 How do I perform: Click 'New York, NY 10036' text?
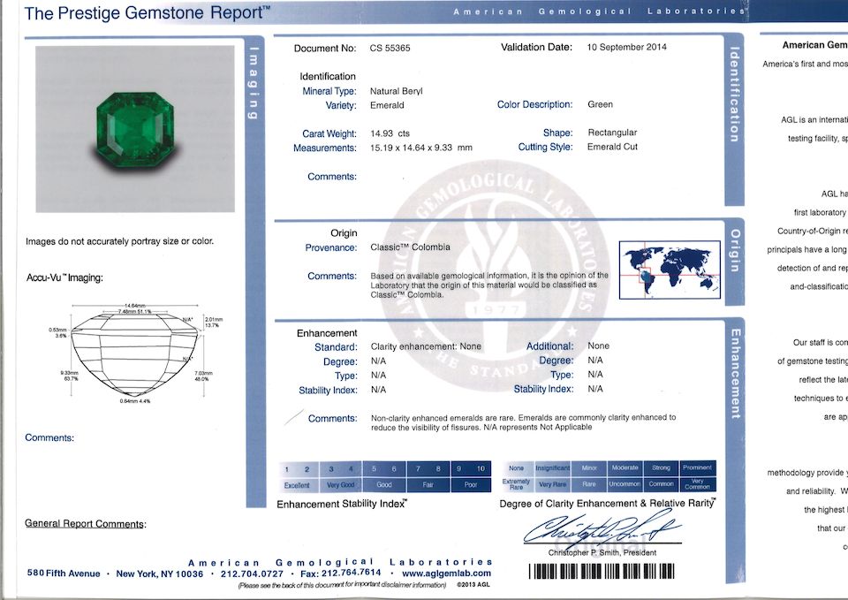pos(160,573)
